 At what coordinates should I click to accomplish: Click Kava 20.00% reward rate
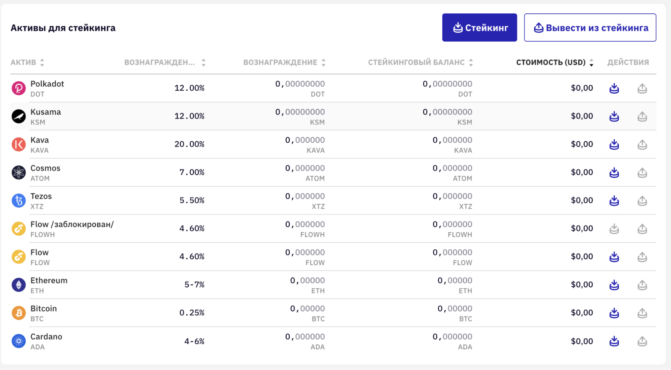[x=189, y=144]
